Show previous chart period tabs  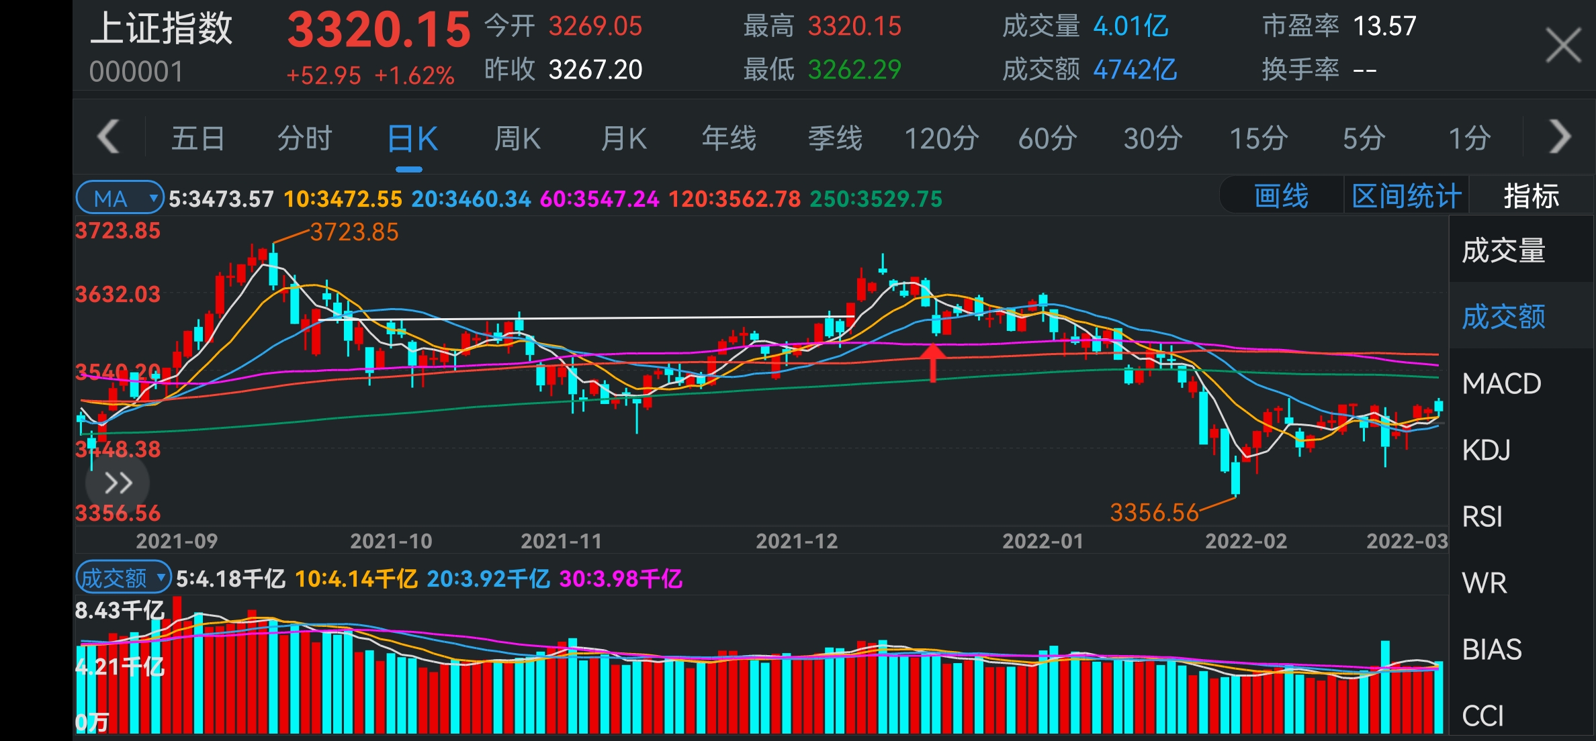tap(108, 138)
